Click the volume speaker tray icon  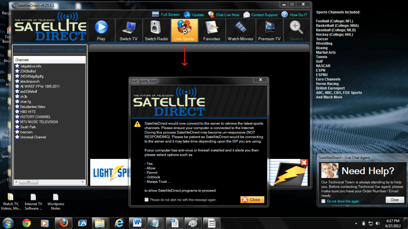[x=378, y=223]
